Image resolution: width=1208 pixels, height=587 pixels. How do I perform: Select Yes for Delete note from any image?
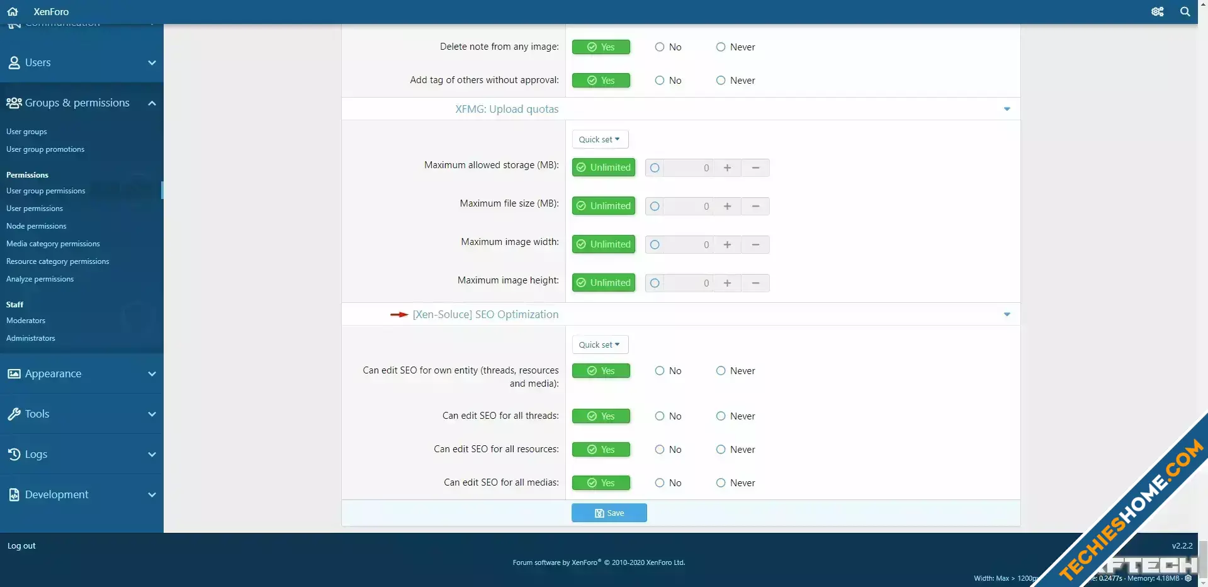coord(601,47)
